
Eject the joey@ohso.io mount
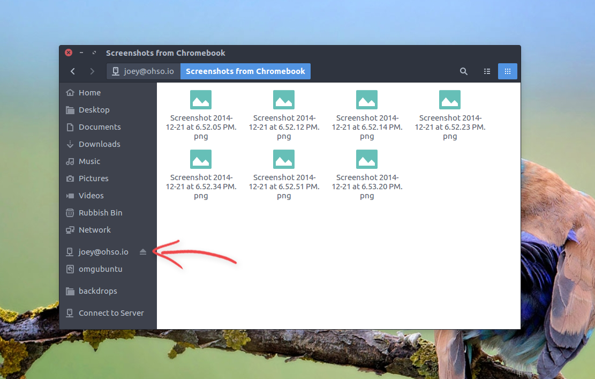point(143,252)
